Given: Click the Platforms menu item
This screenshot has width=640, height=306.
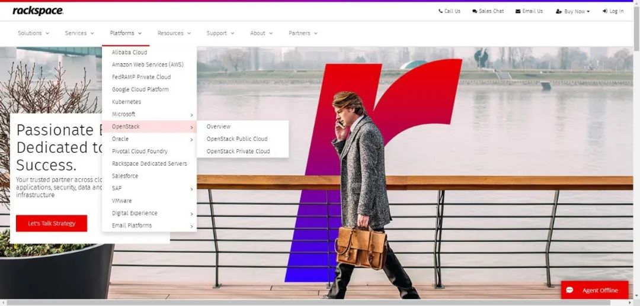Looking at the screenshot, I should click(x=126, y=33).
